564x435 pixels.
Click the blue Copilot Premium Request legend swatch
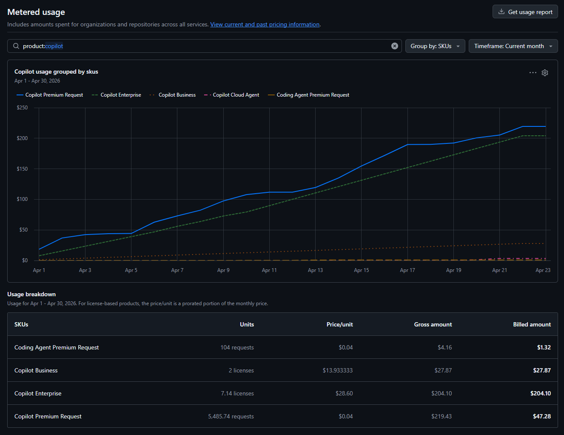[20, 95]
